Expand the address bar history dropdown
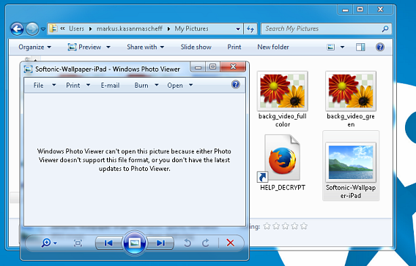This screenshot has width=416, height=266. click(238, 28)
